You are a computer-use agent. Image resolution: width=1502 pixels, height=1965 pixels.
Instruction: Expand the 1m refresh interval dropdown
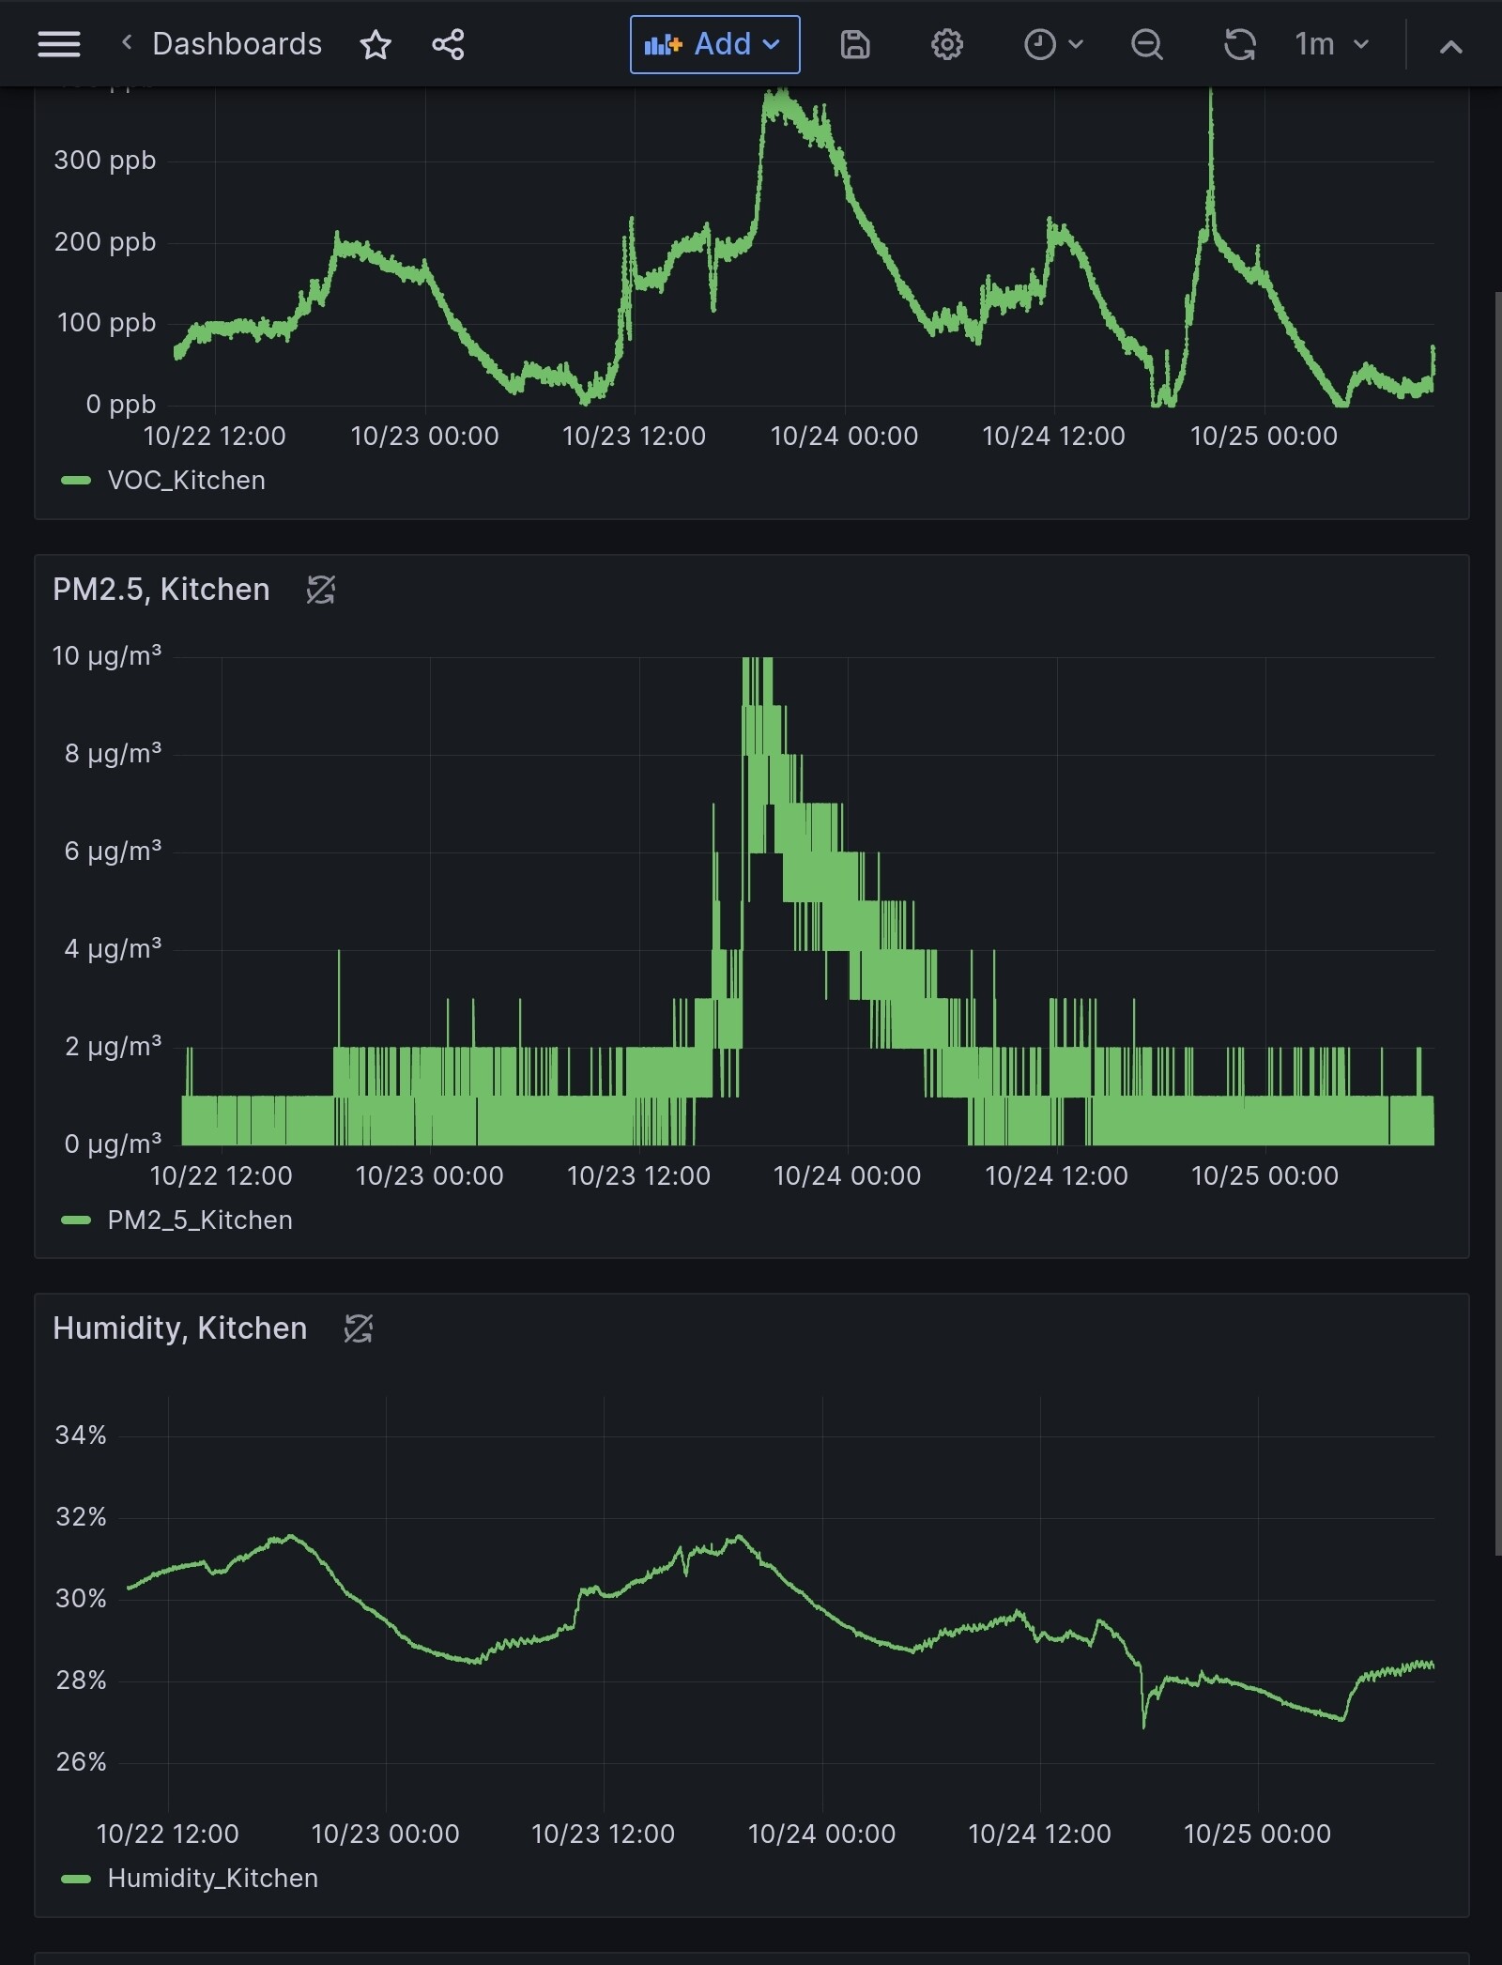[1331, 44]
